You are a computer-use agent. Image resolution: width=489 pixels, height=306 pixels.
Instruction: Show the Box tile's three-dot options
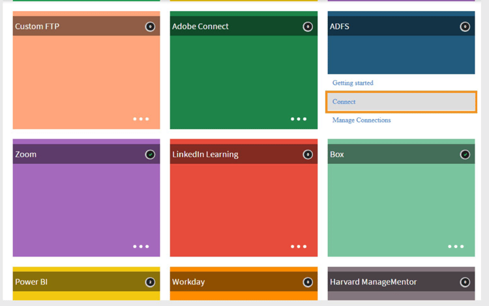(x=456, y=247)
